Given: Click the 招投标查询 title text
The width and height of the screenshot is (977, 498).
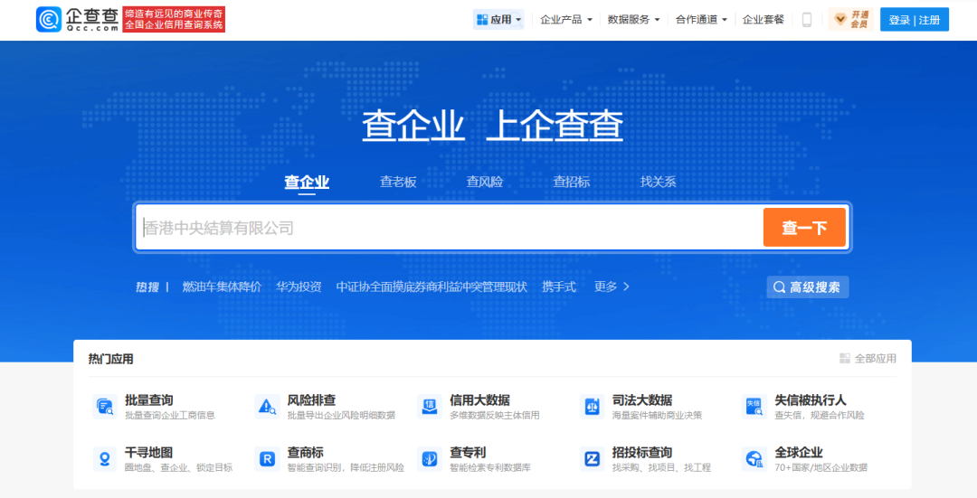Looking at the screenshot, I should point(642,452).
